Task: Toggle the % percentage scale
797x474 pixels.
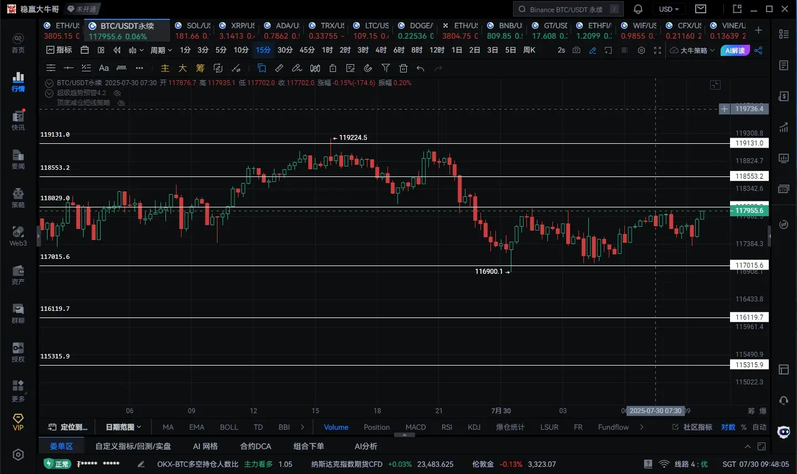Action: pyautogui.click(x=744, y=427)
